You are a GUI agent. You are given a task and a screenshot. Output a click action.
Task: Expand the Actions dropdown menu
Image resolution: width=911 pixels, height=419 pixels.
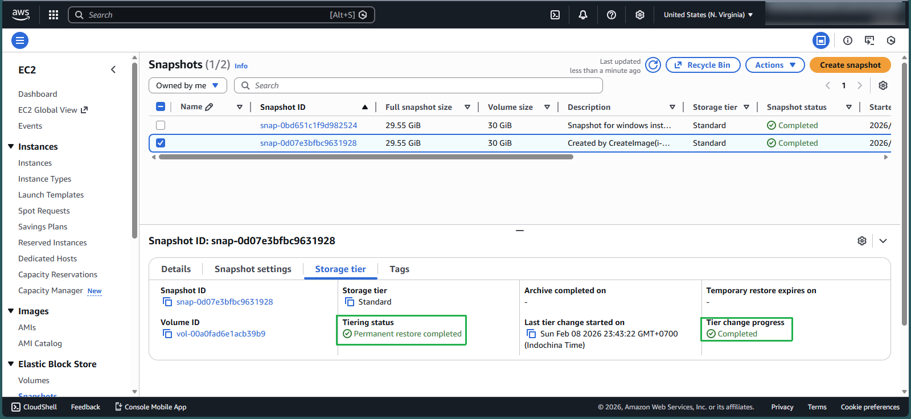pyautogui.click(x=774, y=65)
